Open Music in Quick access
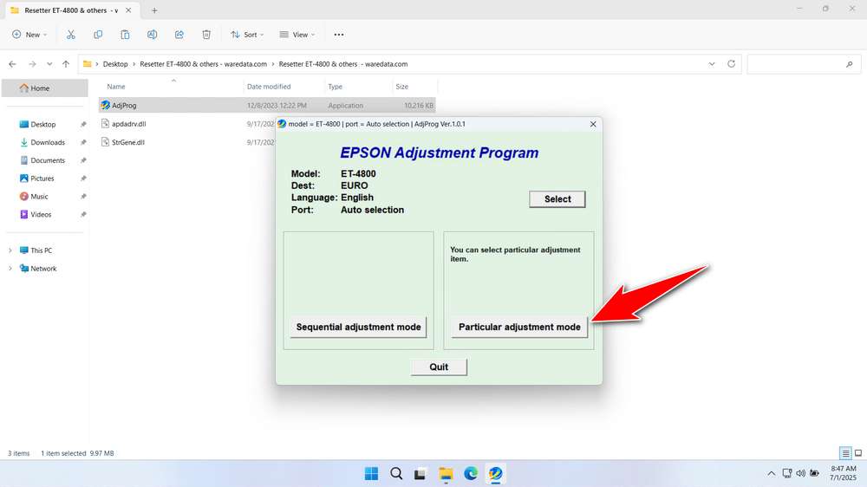This screenshot has height=487, width=867. (x=39, y=197)
